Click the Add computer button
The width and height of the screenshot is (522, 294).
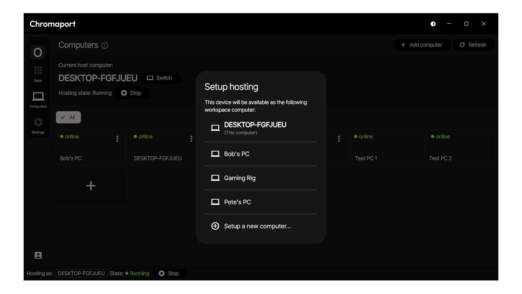[421, 45]
